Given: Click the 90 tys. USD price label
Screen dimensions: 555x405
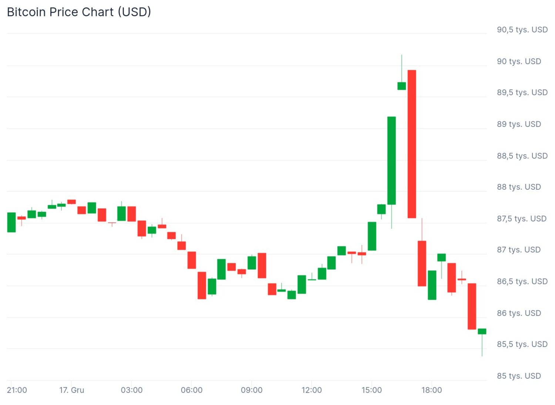Looking at the screenshot, I should pyautogui.click(x=519, y=61).
